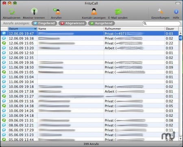Open Einstellungen wrench icon
Viewport: 183px width, 147px height.
pos(160,11)
